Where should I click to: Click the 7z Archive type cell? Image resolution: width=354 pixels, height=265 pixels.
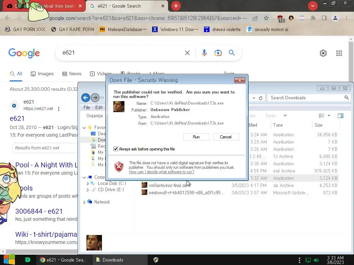pos(283,156)
